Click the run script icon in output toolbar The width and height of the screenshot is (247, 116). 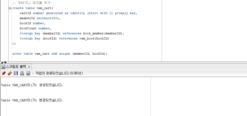(28, 73)
